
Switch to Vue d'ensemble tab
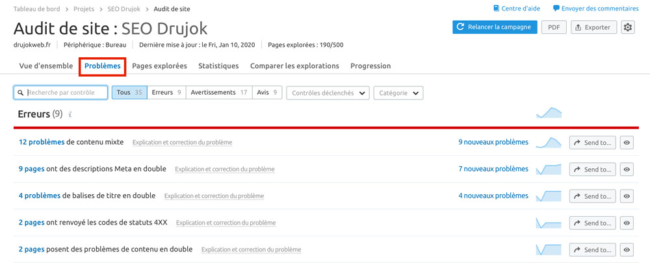46,66
